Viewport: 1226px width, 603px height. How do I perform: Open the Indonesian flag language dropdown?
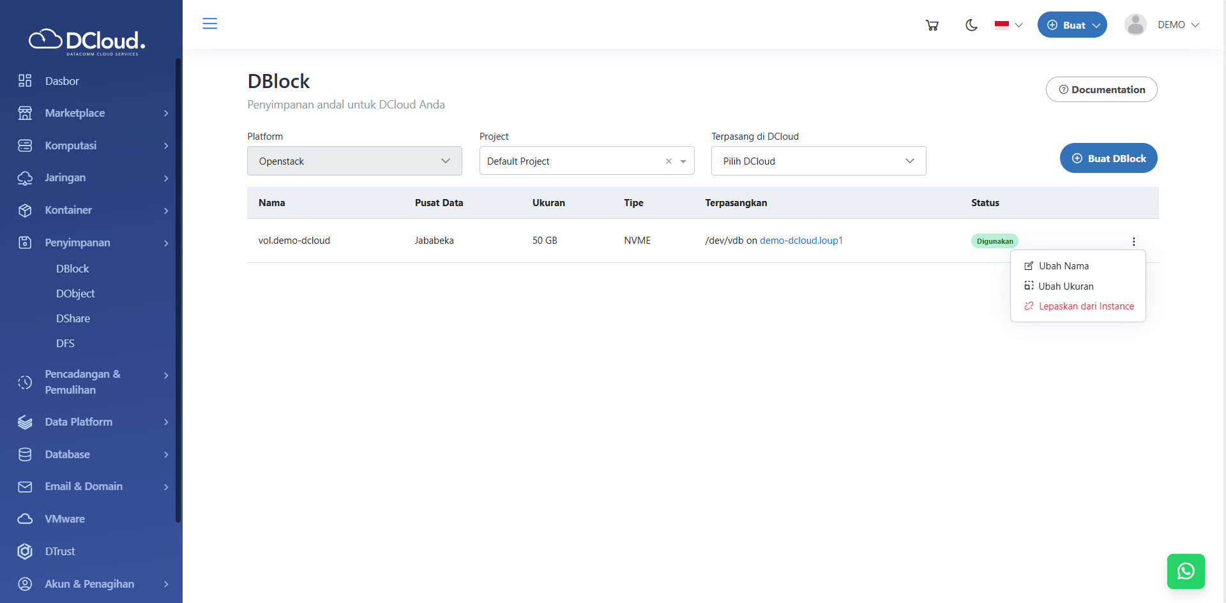click(x=1008, y=26)
